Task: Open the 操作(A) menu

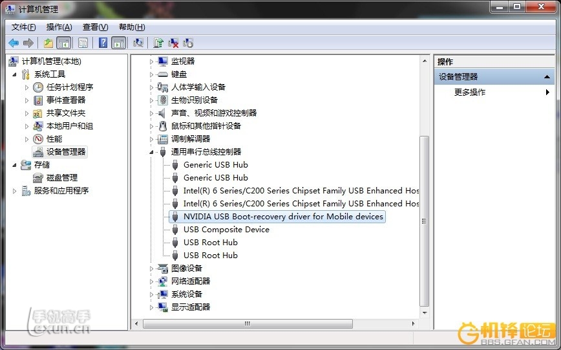Action: click(x=59, y=27)
